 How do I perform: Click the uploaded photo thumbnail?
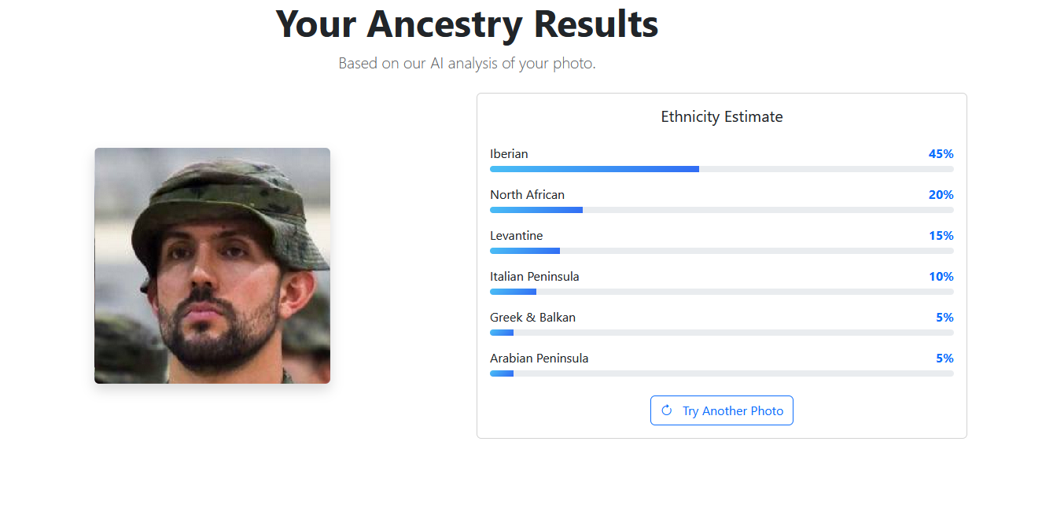(212, 266)
